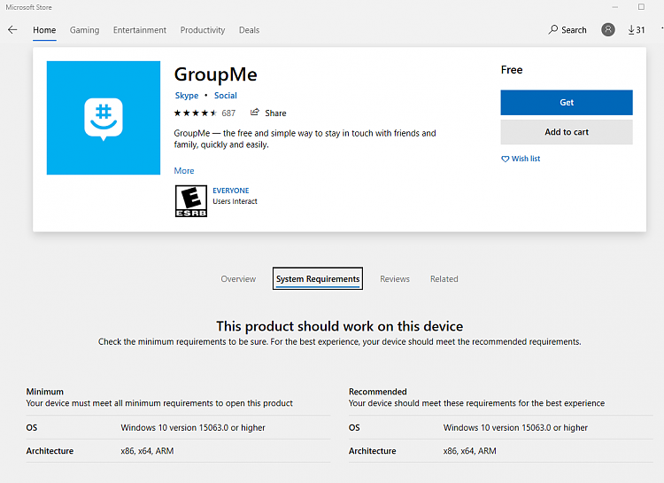
Task: Open the Related section tab
Action: [444, 279]
